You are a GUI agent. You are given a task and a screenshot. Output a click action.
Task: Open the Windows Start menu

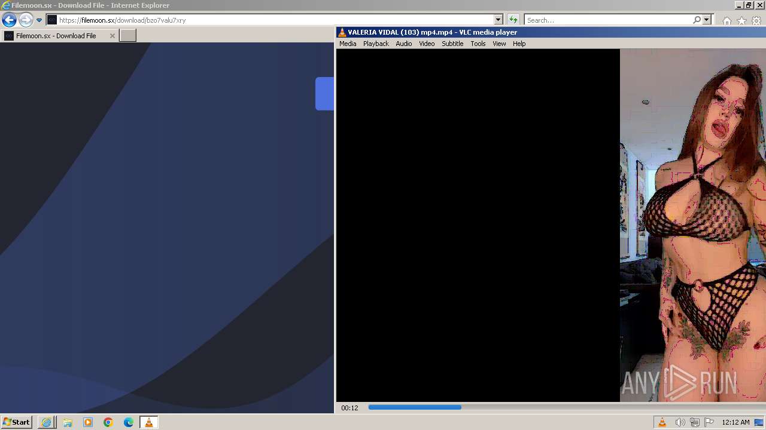[x=16, y=422]
